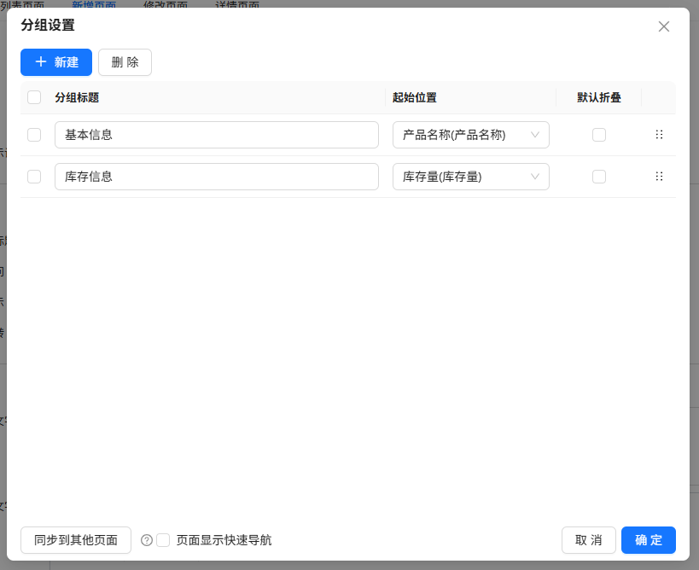
Task: Click 同步到其他页面 button
Action: coord(76,540)
